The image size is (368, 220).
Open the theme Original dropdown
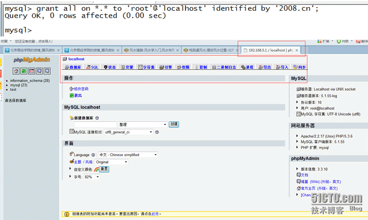click(111, 162)
